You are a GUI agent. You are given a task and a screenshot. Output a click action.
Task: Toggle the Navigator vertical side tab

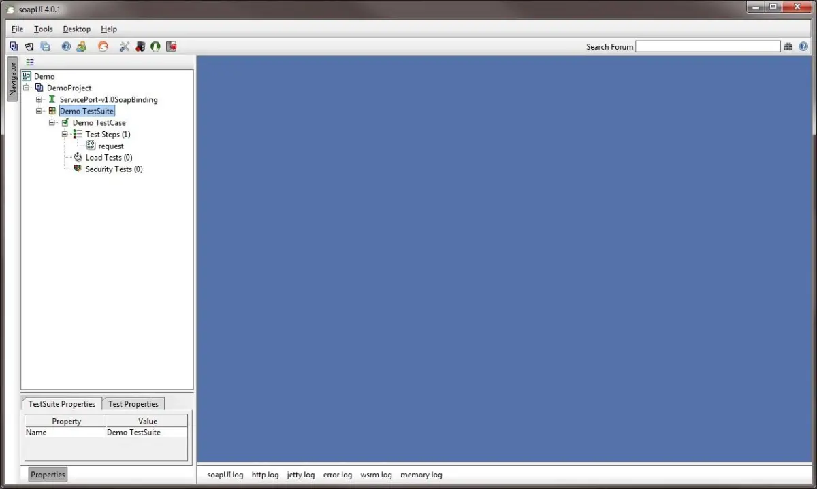12,80
